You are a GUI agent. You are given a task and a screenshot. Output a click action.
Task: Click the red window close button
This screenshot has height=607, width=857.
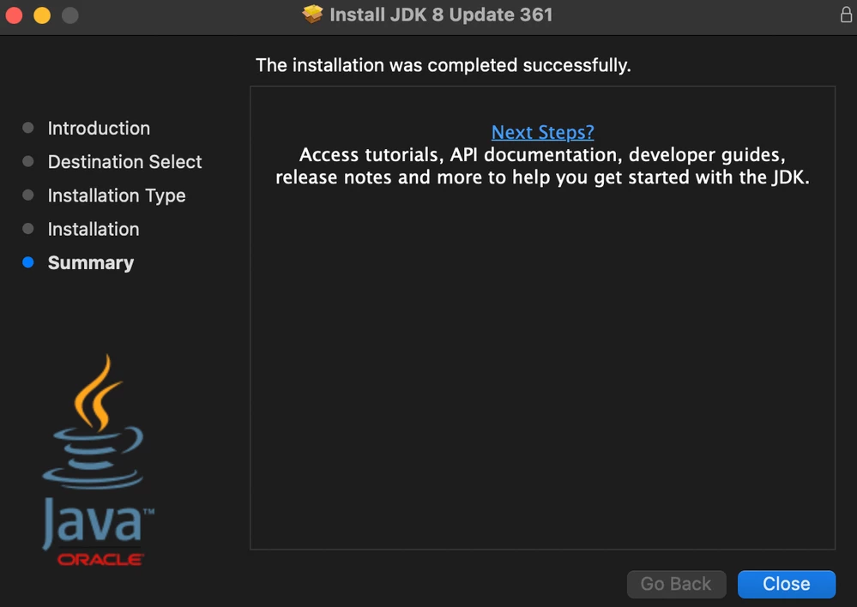point(15,15)
